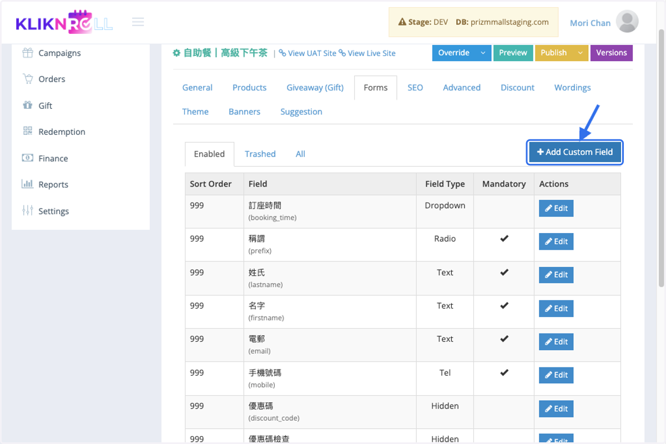The width and height of the screenshot is (666, 444).
Task: Edit the lastname field
Action: point(556,275)
